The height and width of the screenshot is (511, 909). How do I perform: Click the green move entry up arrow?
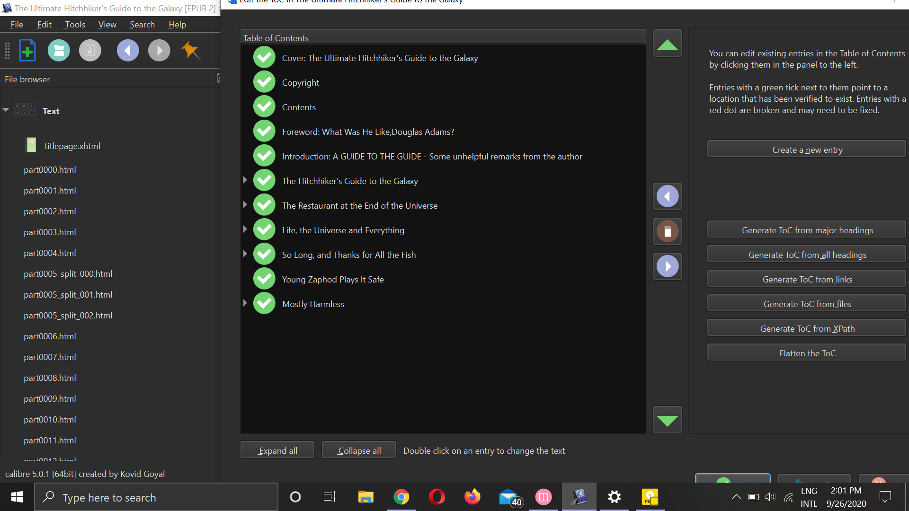click(667, 44)
